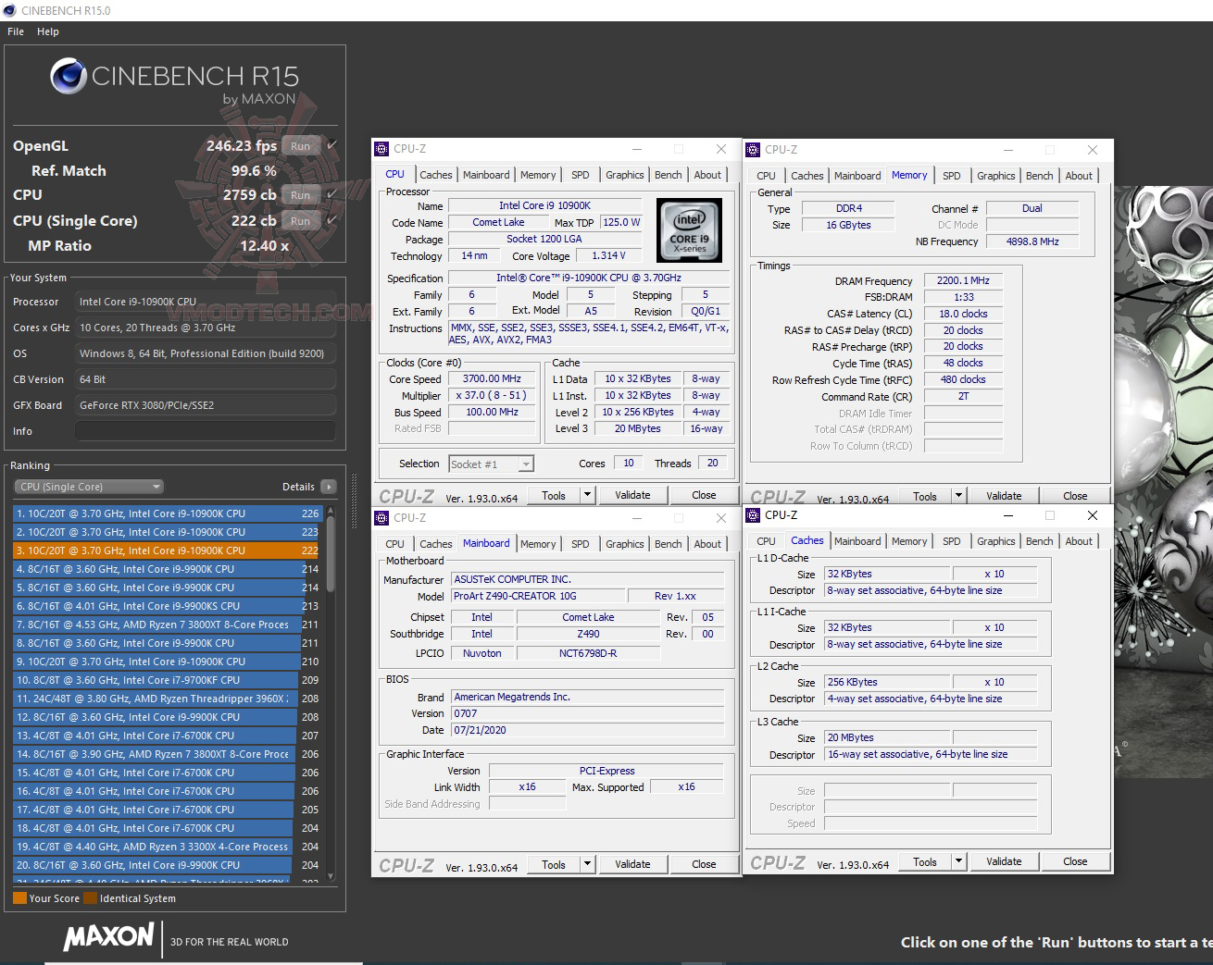Viewport: 1213px width, 965px height.
Task: Open the Socket #1 selection dropdown
Action: click(491, 463)
